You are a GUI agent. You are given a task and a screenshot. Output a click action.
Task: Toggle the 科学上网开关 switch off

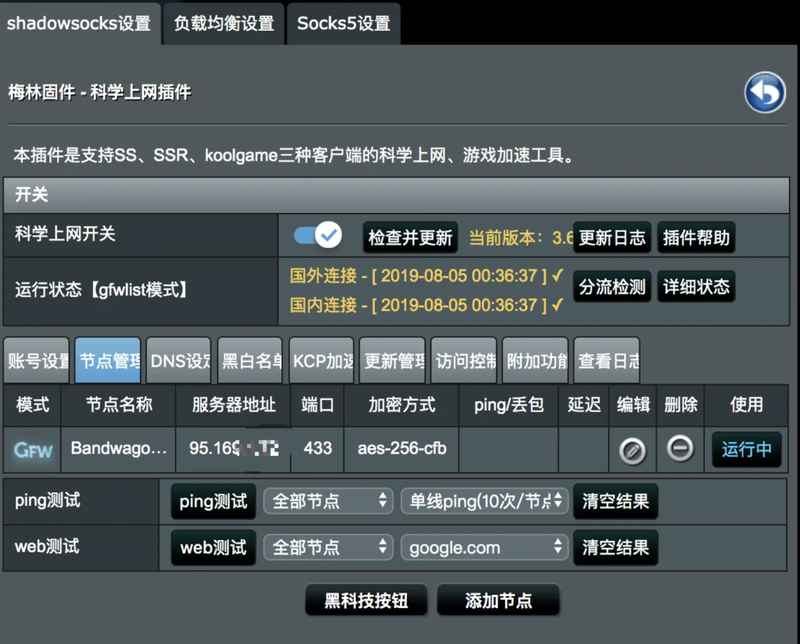tap(318, 235)
